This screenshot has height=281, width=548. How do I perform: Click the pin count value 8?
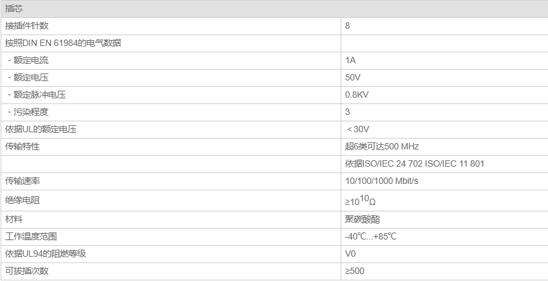(347, 26)
